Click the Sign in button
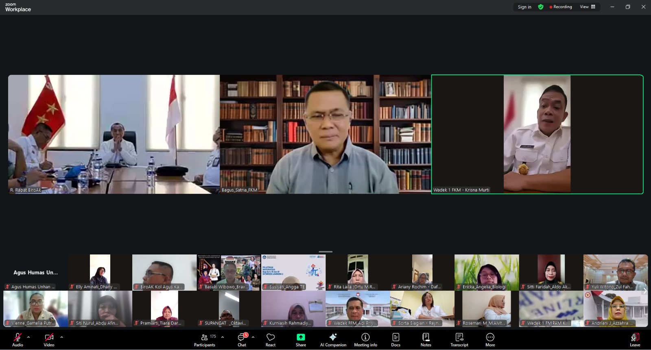 [x=524, y=7]
